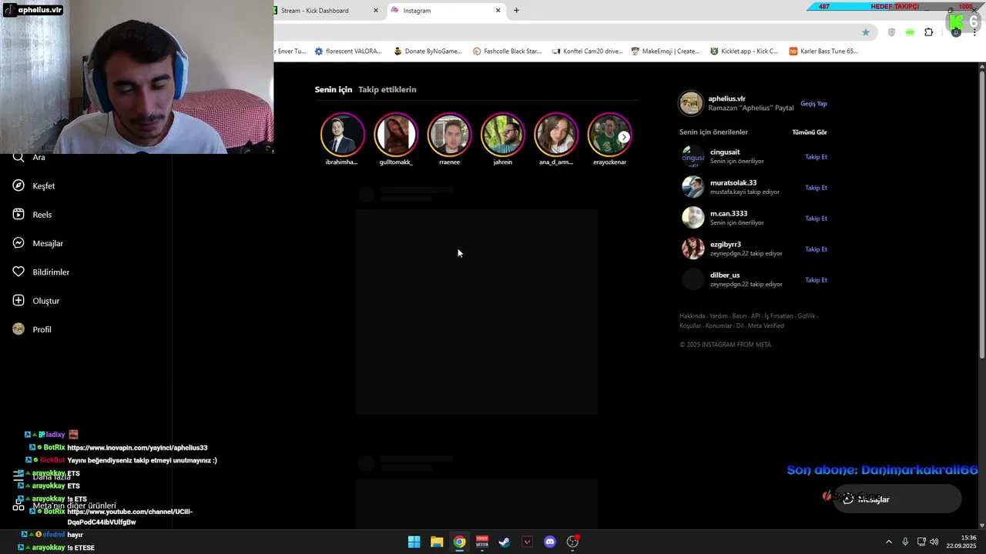Open Bildirimler heart notifications icon

tap(18, 272)
